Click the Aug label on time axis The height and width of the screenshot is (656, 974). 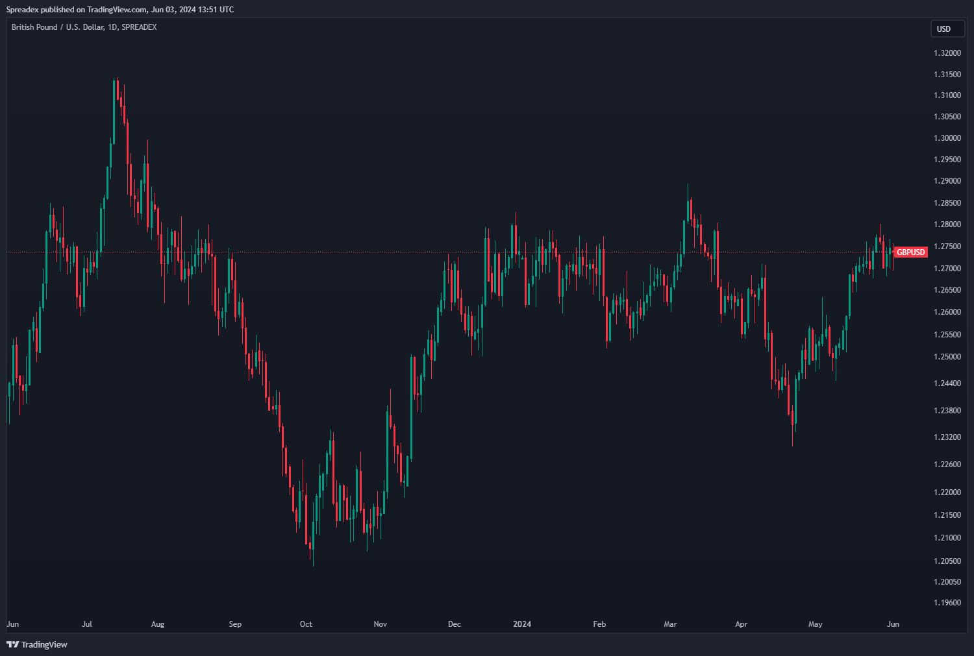pos(158,624)
